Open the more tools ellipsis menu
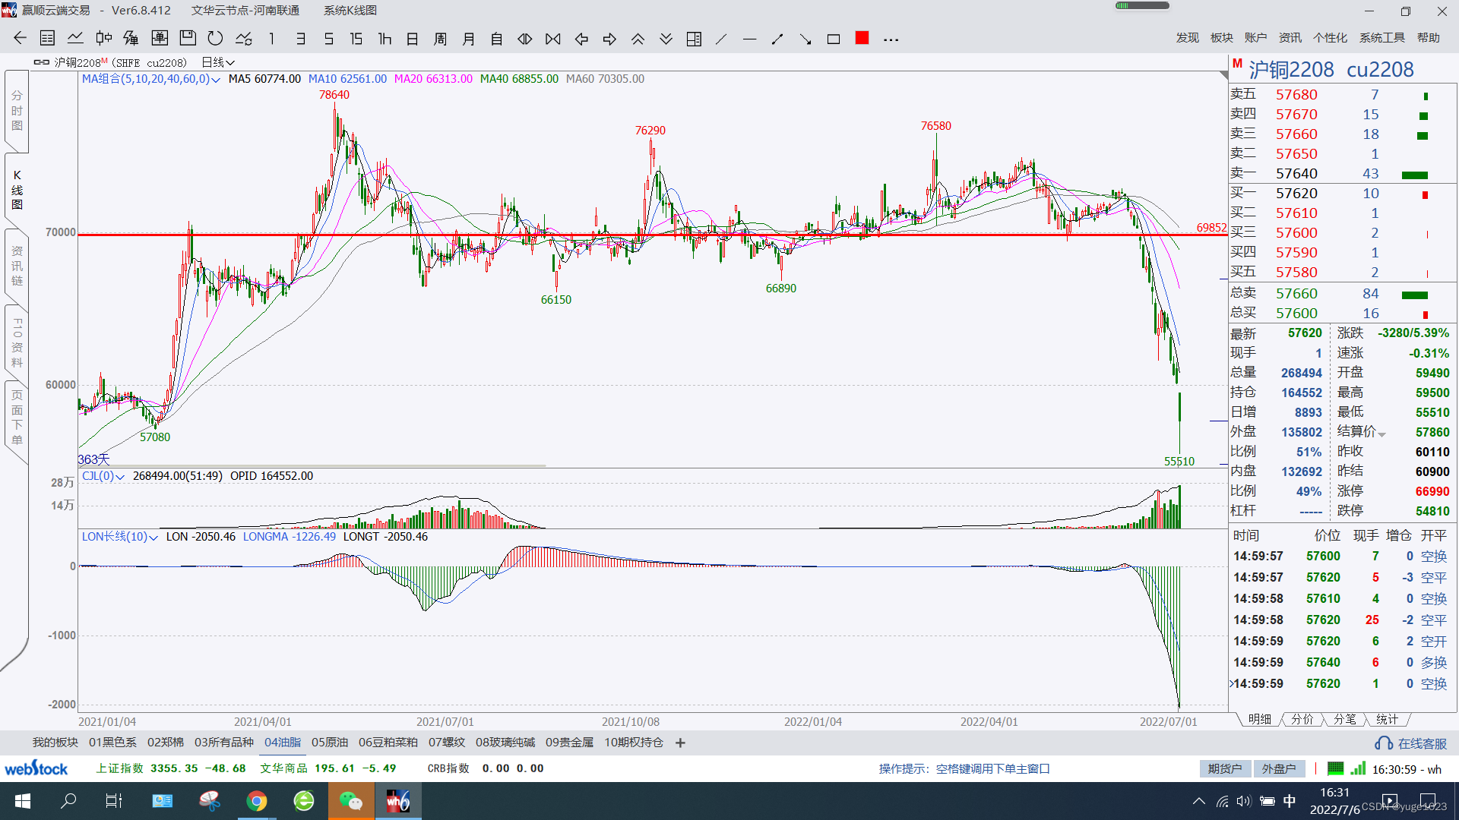 pyautogui.click(x=891, y=39)
